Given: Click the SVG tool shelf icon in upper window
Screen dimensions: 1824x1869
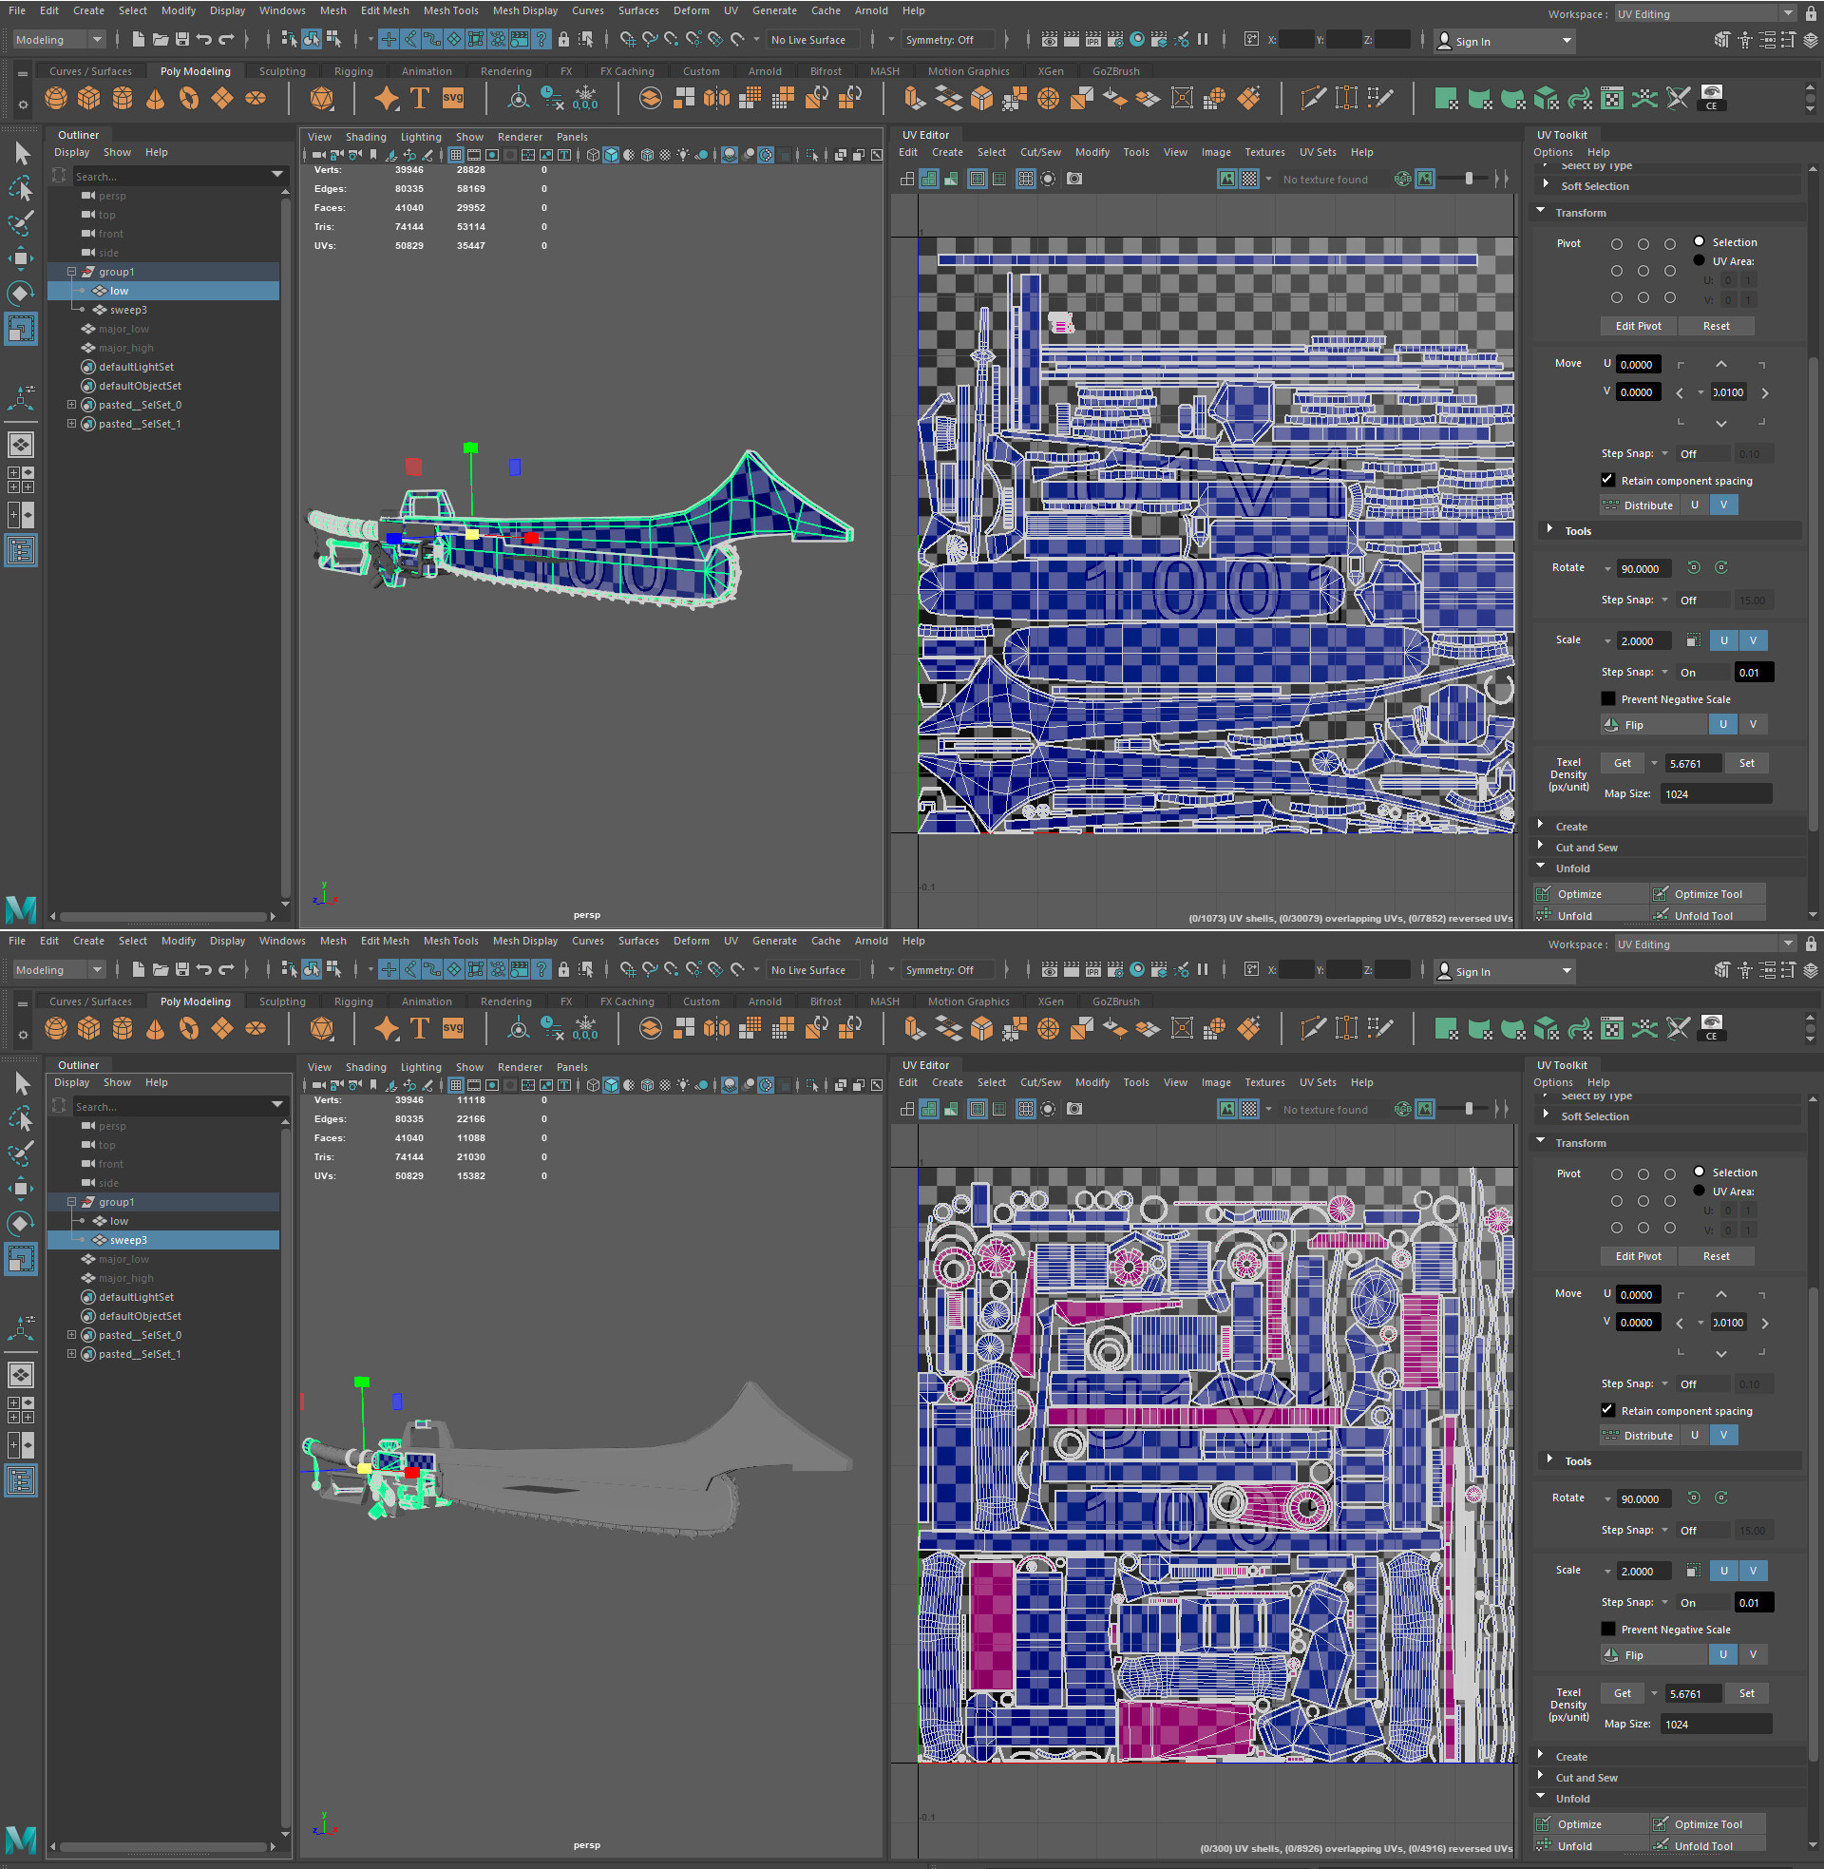Looking at the screenshot, I should coord(452,99).
